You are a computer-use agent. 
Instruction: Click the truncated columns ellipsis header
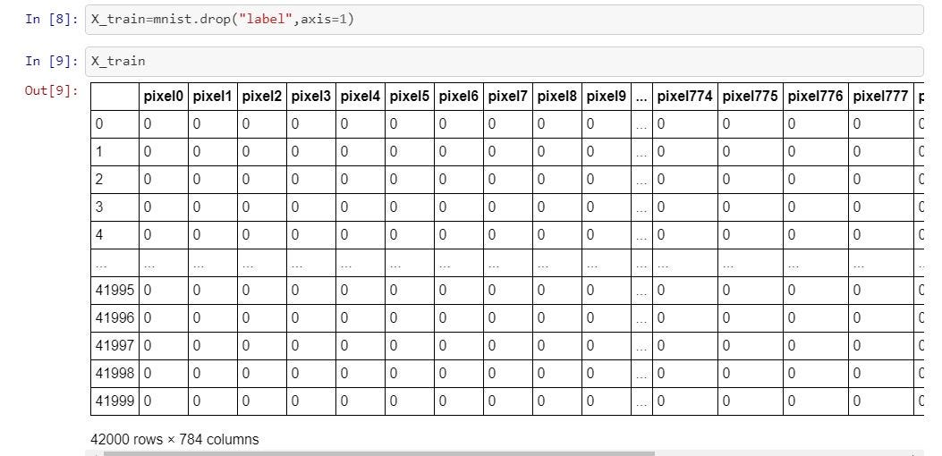click(x=641, y=96)
